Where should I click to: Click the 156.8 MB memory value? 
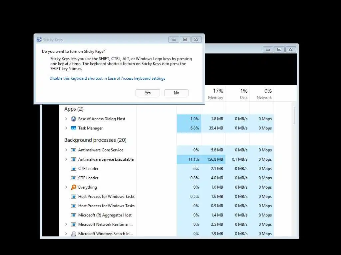(x=215, y=159)
